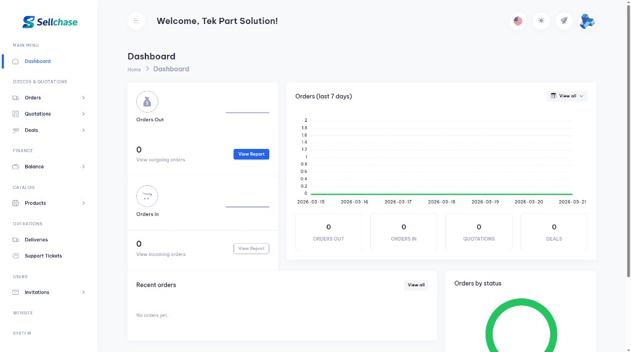The height and width of the screenshot is (352, 631).
Task: Click the 'Orders (last 7 days)' heading
Action: coord(324,96)
